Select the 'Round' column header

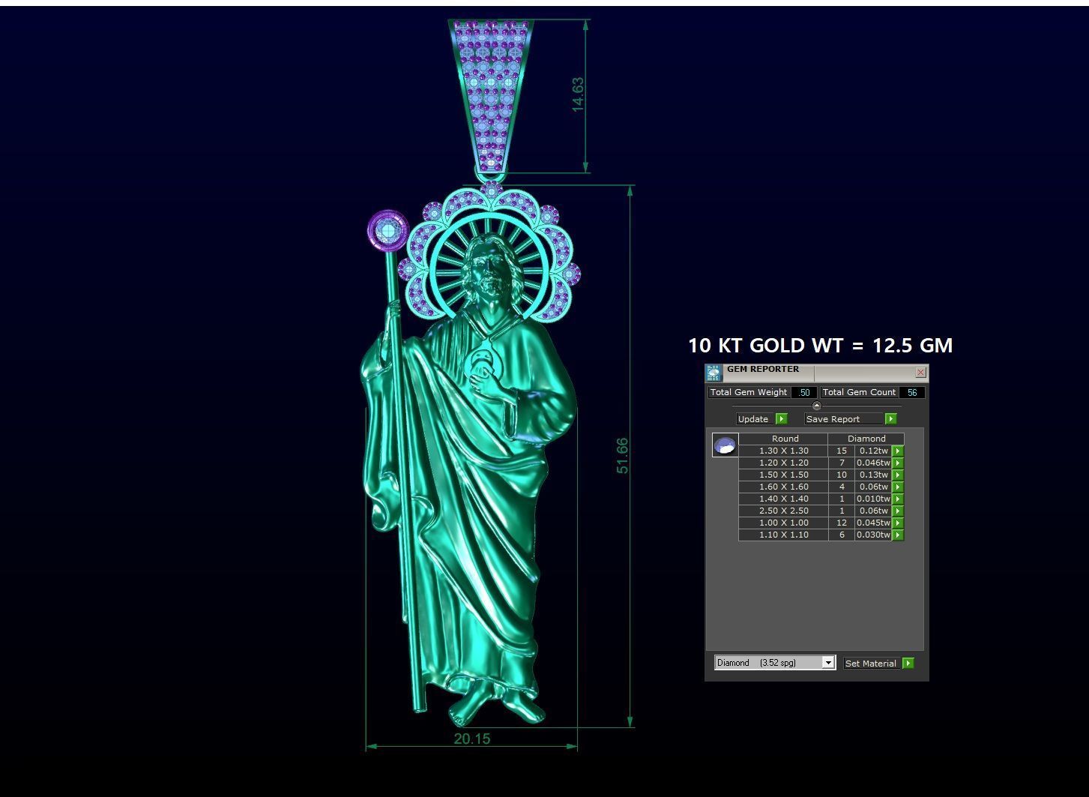[x=784, y=439]
